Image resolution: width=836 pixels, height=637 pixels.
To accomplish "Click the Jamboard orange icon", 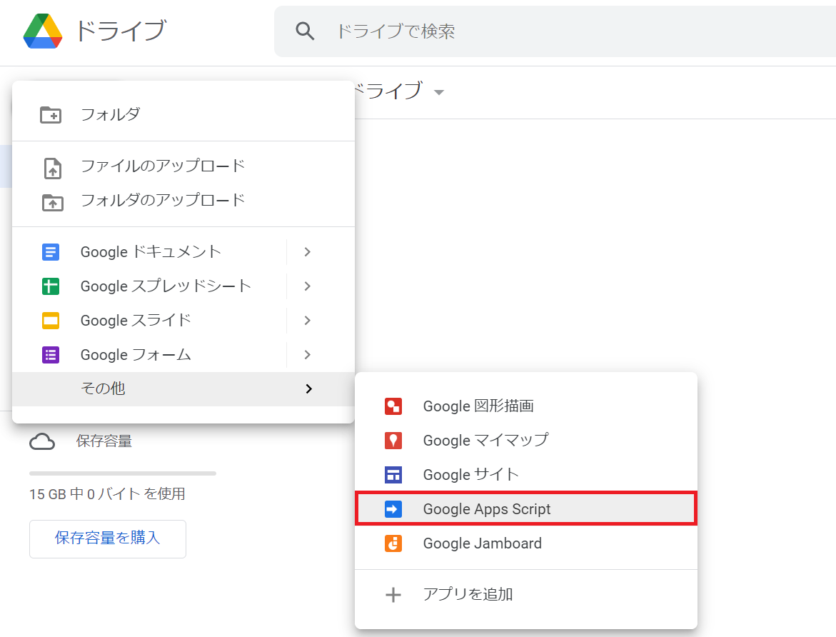I will [393, 543].
